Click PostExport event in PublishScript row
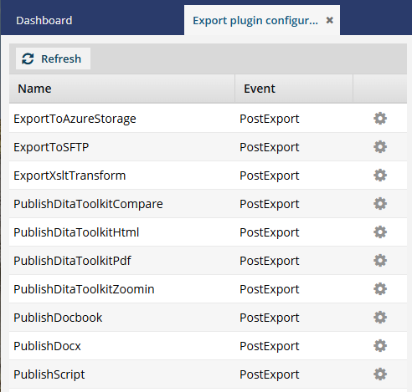This screenshot has height=392, width=412. (270, 374)
